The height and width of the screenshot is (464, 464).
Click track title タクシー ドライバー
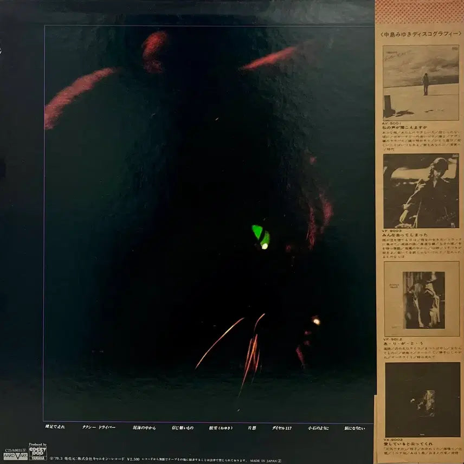99,427
